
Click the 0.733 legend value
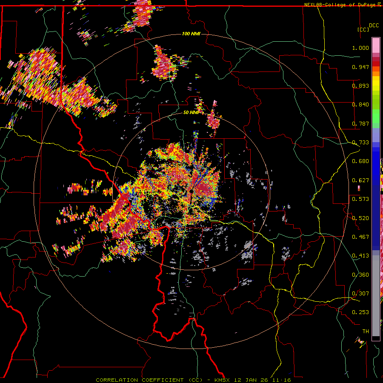(360, 143)
